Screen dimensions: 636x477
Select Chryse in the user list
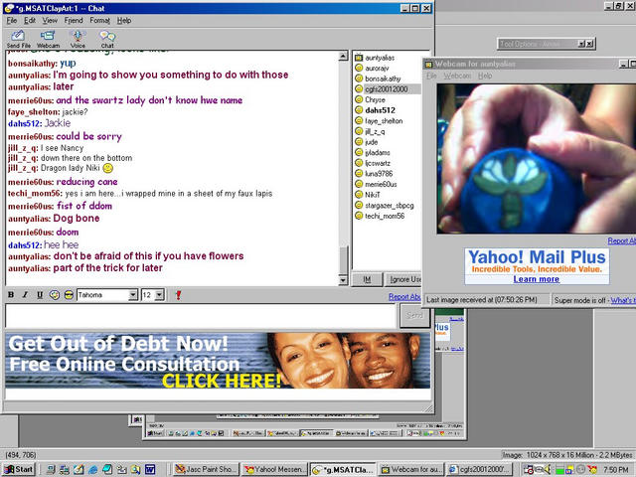click(376, 99)
